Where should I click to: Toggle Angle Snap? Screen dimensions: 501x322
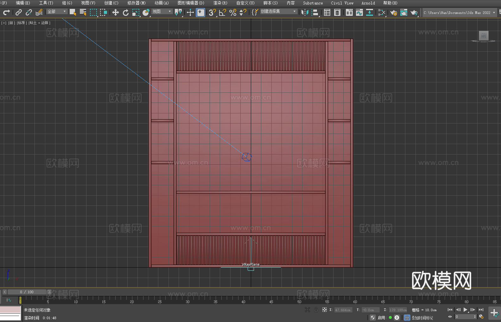click(x=223, y=12)
